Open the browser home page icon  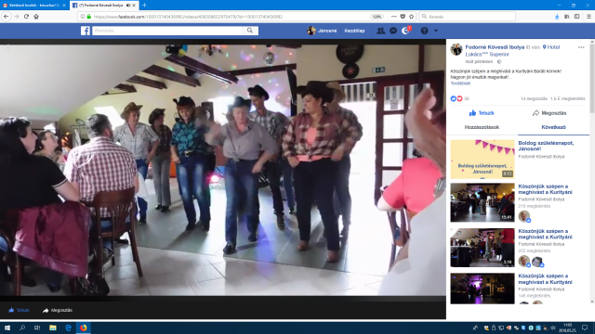click(x=36, y=17)
